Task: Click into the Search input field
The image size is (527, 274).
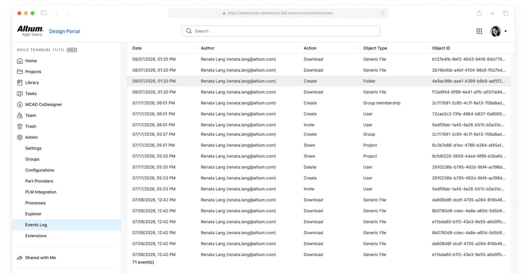Action: click(281, 31)
